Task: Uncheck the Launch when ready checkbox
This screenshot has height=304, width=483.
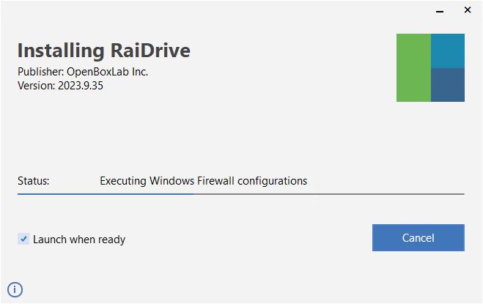Action: tap(23, 239)
